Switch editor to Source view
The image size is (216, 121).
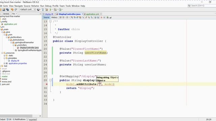46,17
